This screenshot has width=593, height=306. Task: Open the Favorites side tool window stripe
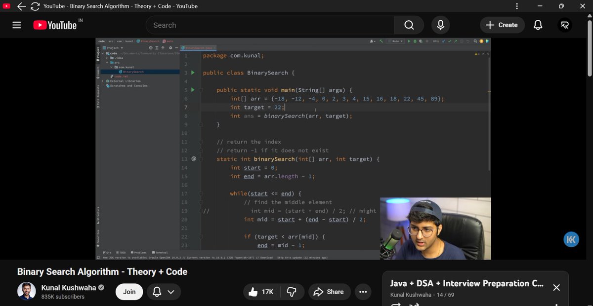pyautogui.click(x=98, y=239)
